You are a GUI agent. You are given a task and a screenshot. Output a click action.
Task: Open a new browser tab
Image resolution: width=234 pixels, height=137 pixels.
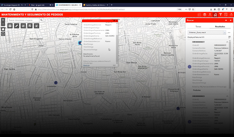(x=111, y=5)
